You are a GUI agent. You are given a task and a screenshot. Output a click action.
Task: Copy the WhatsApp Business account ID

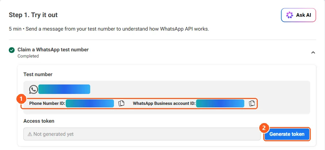252,103
